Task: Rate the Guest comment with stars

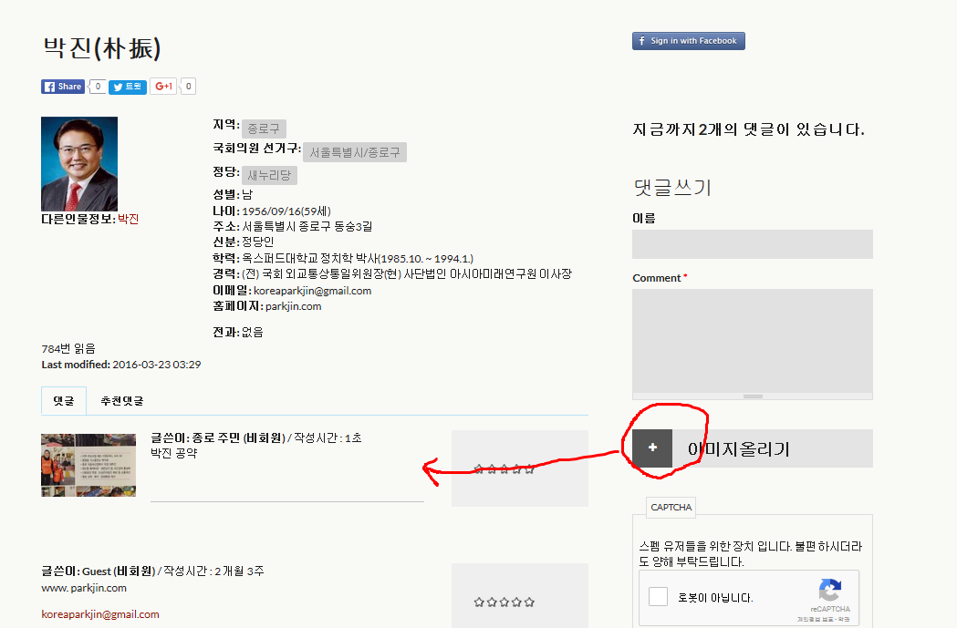Action: click(504, 602)
